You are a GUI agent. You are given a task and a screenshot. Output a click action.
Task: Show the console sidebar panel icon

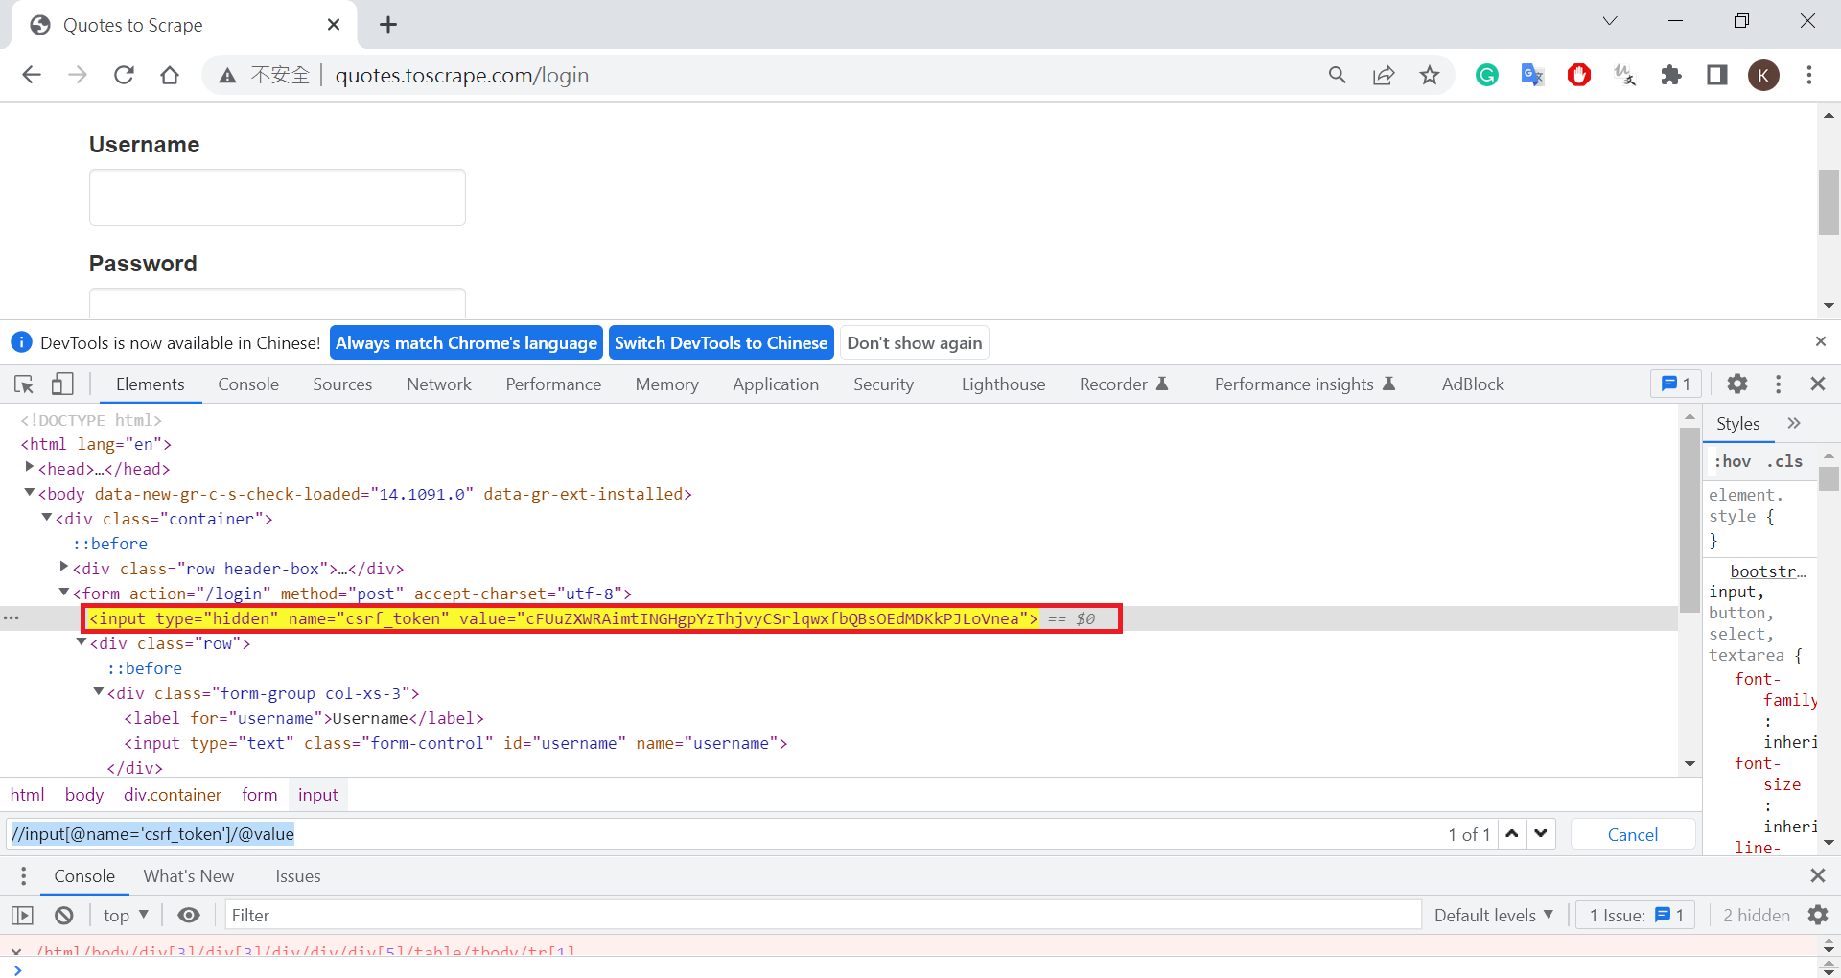point(22,916)
